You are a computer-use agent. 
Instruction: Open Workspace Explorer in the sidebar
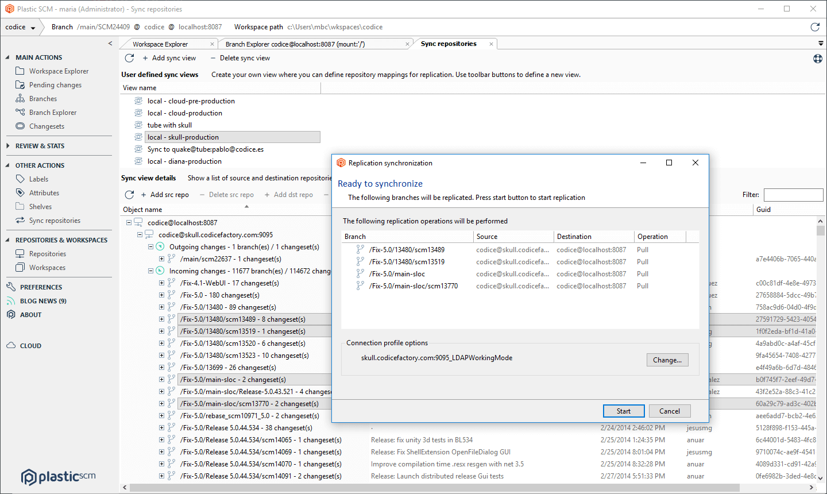pos(59,71)
